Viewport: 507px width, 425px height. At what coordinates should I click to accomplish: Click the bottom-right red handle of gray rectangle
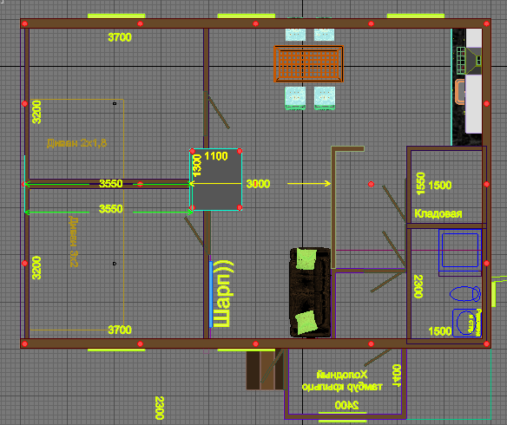click(240, 207)
